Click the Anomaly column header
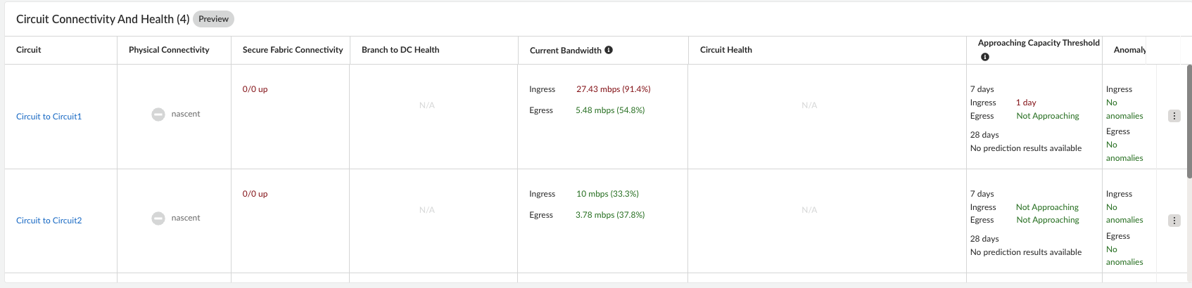This screenshot has width=1192, height=288. coord(1129,50)
